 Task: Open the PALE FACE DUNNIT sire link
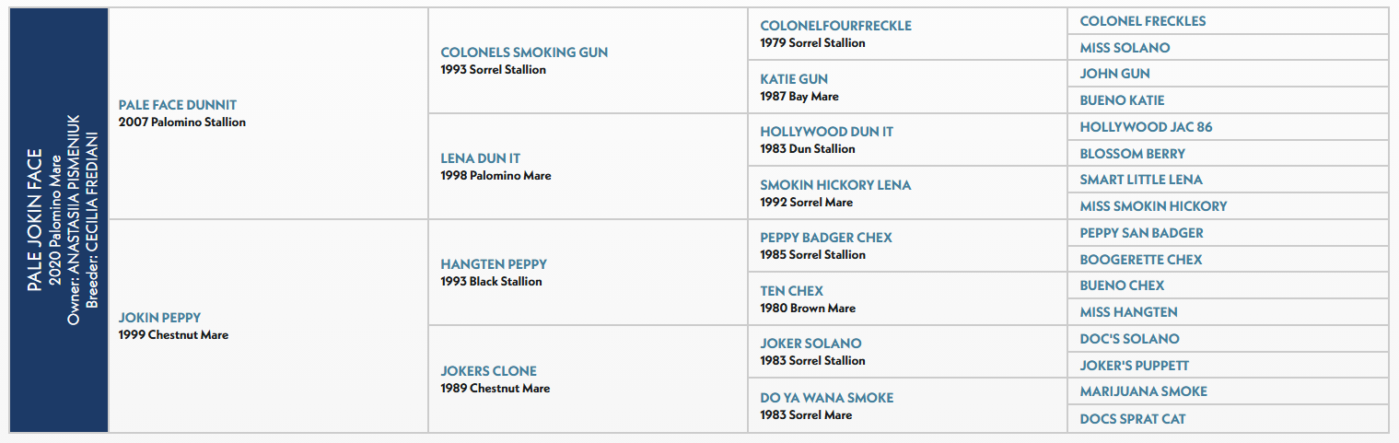coord(178,105)
